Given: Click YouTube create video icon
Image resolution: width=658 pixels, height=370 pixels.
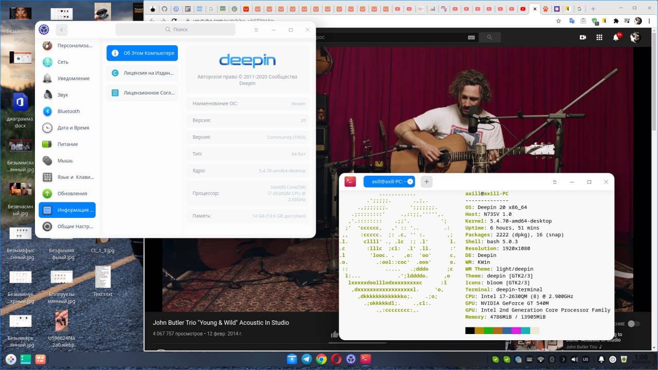Looking at the screenshot, I should click(583, 37).
